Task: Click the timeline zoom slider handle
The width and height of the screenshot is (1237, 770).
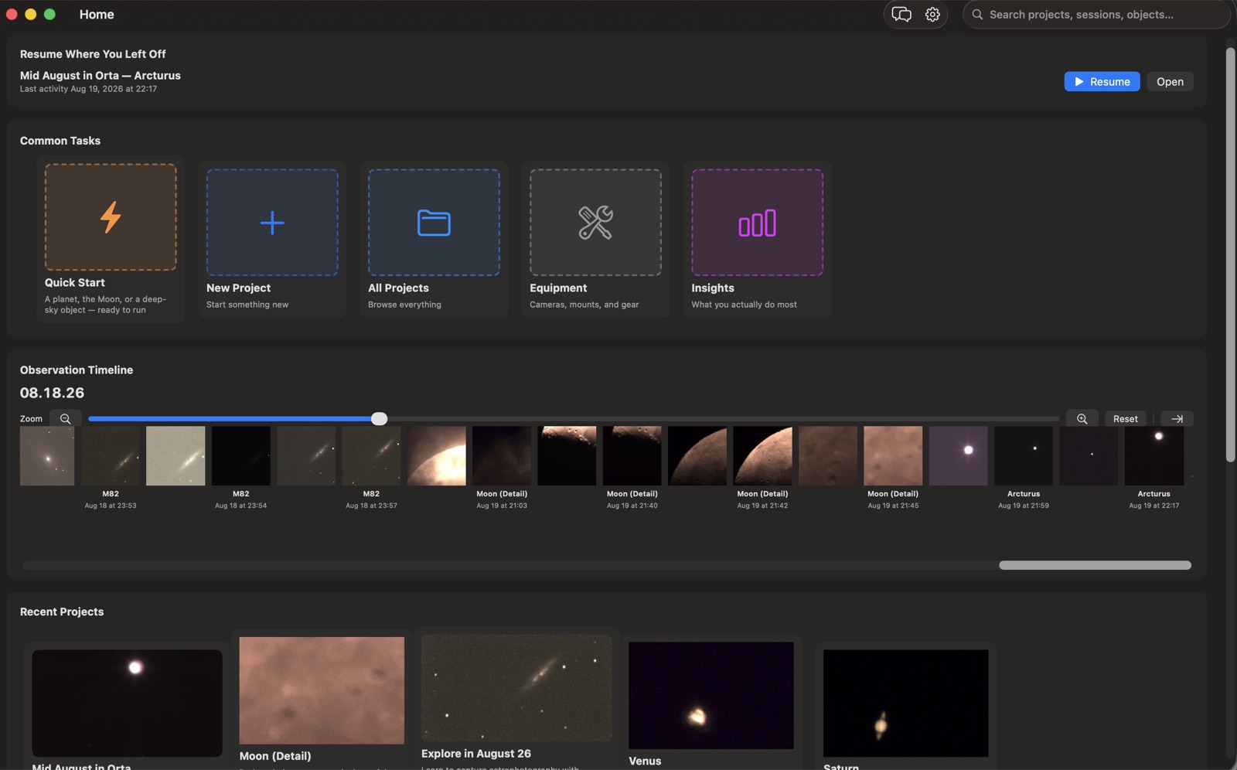Action: (x=379, y=419)
